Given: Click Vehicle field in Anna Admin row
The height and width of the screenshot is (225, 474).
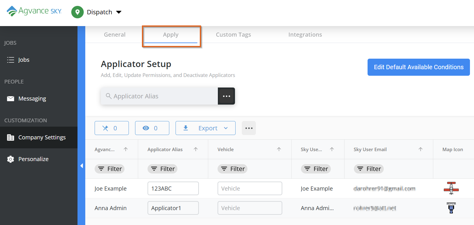Looking at the screenshot, I should [250, 208].
